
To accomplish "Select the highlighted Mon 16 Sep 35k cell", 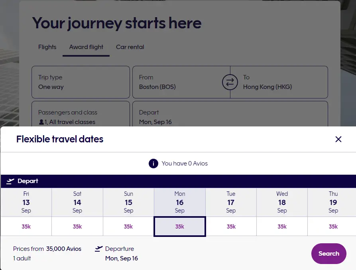I will click(180, 227).
